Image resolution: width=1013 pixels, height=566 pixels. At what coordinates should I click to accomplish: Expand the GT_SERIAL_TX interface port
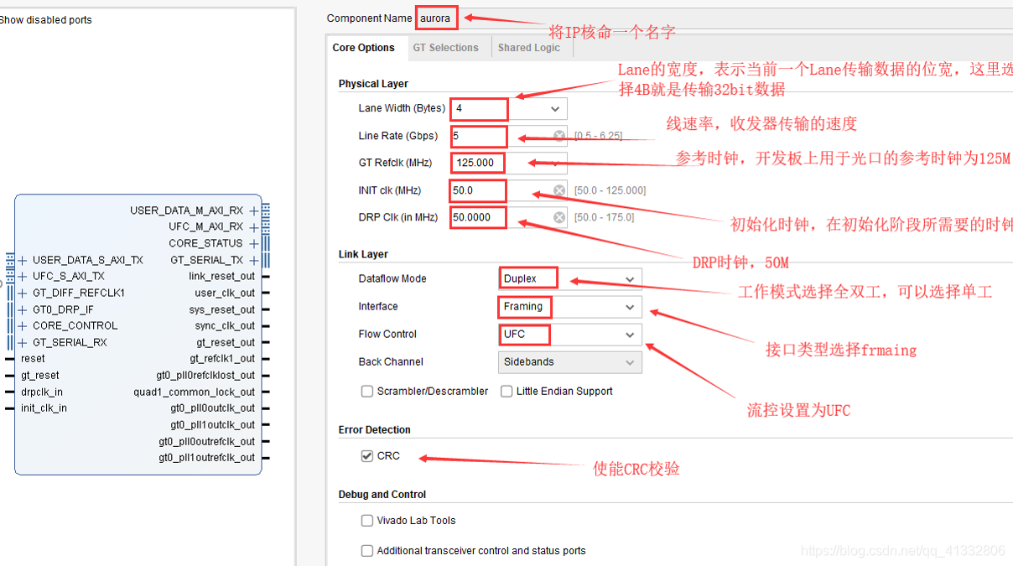tap(254, 260)
